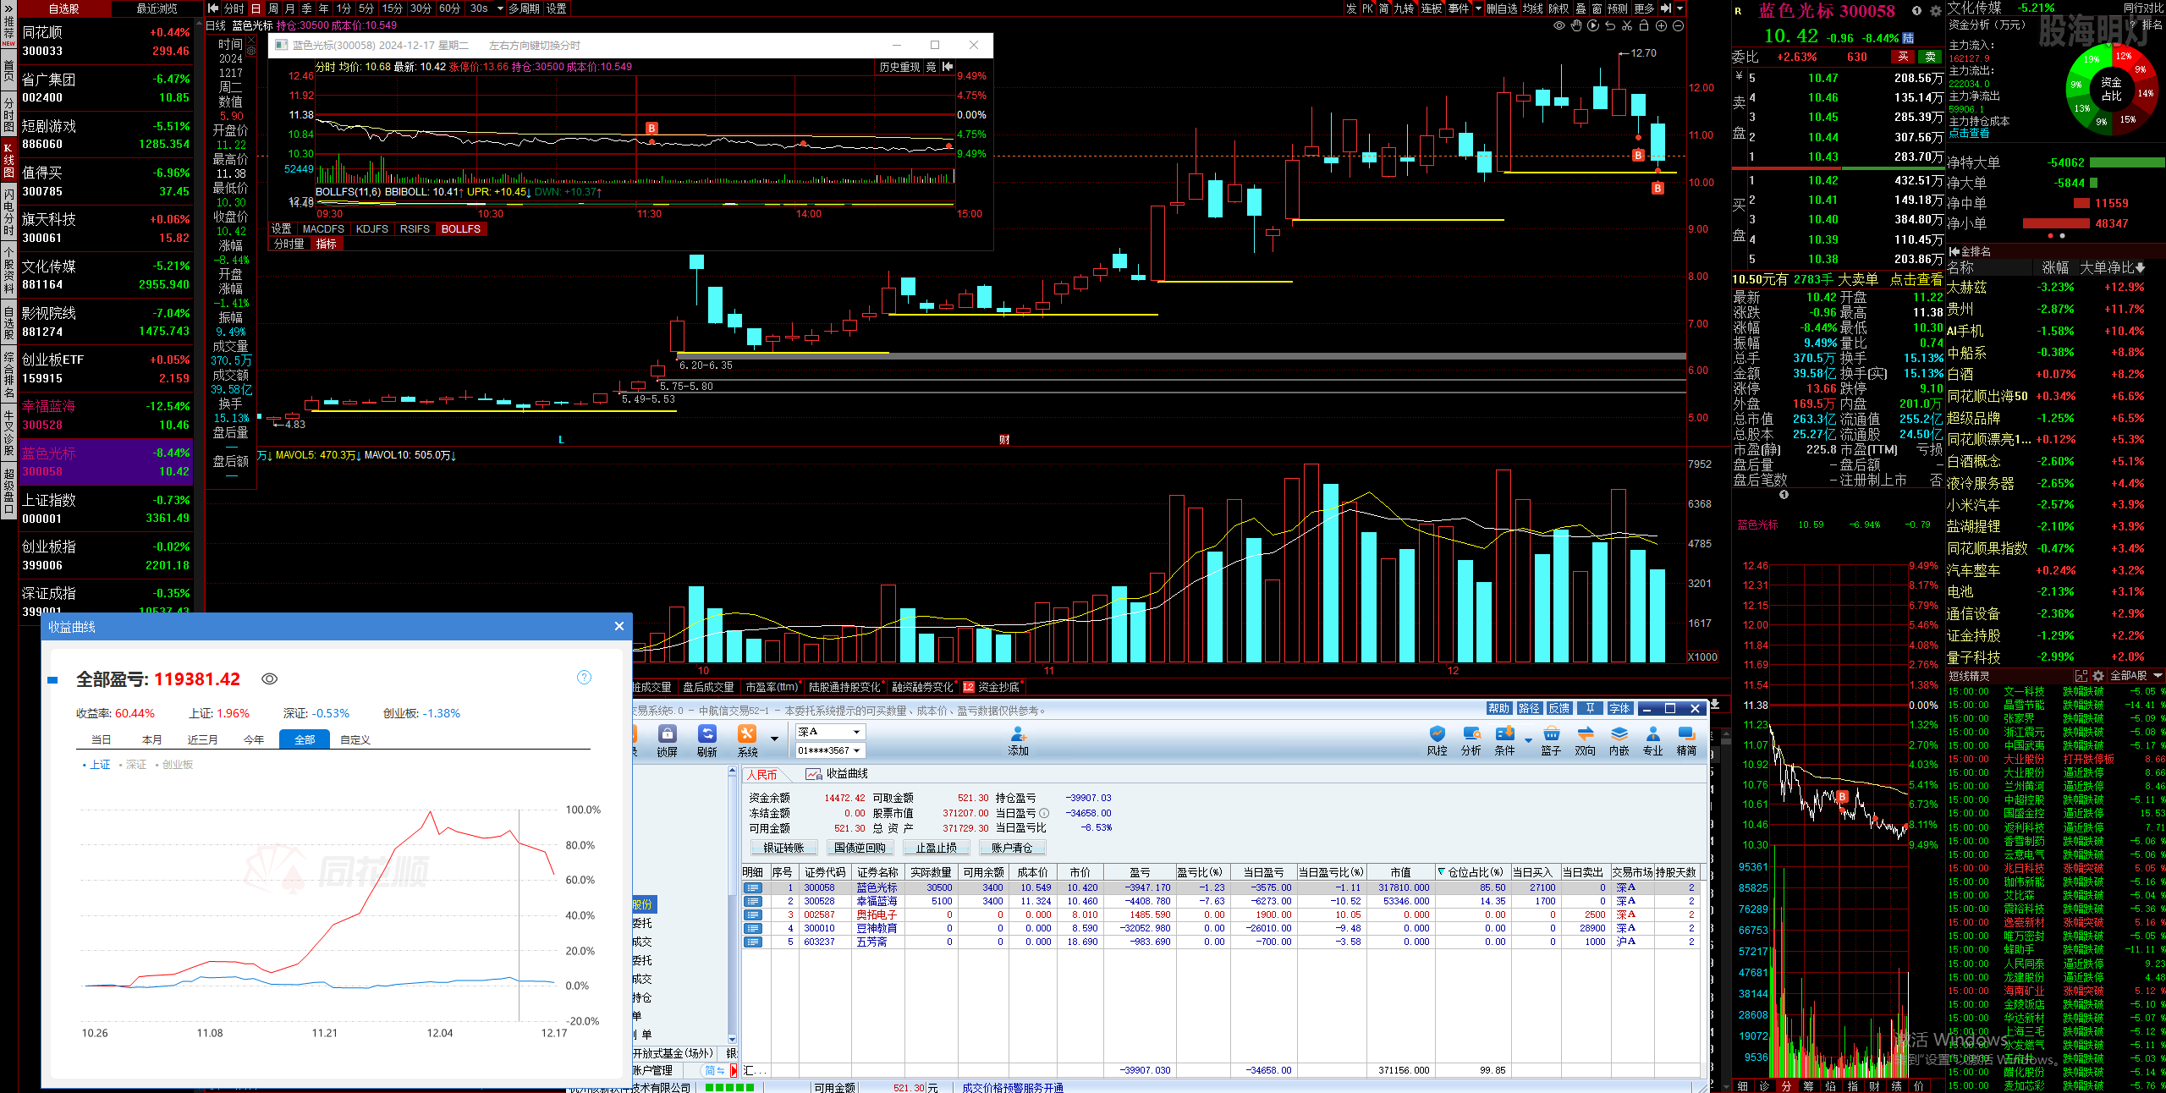The height and width of the screenshot is (1093, 2166).
Task: Click the 账户清仓 button
Action: (1012, 848)
